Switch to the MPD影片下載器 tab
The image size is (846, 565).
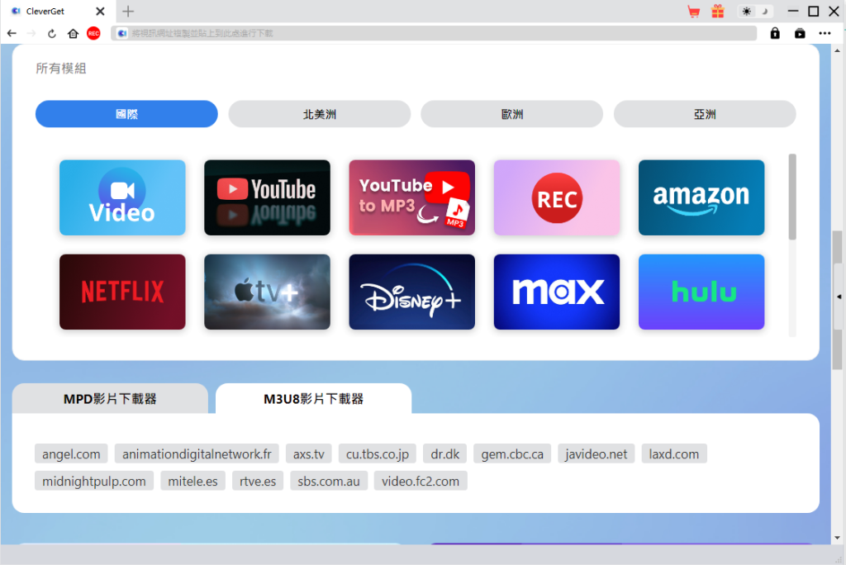click(109, 398)
